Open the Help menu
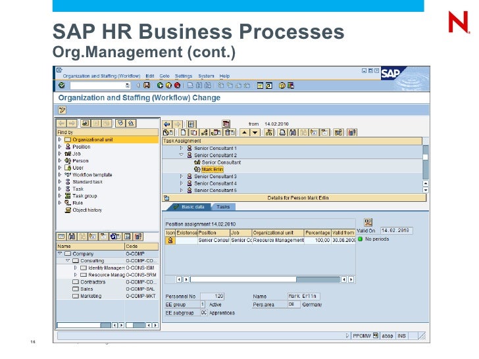 point(224,76)
